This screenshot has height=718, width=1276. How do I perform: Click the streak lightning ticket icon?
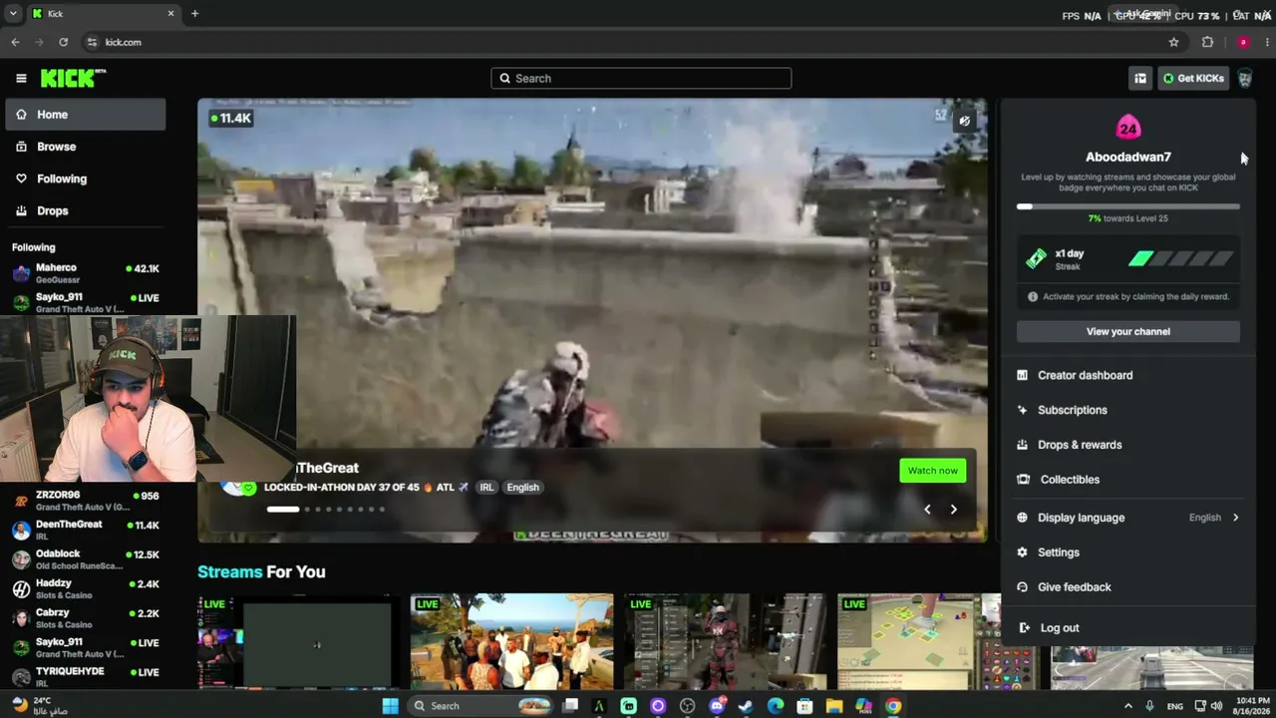pyautogui.click(x=1037, y=259)
